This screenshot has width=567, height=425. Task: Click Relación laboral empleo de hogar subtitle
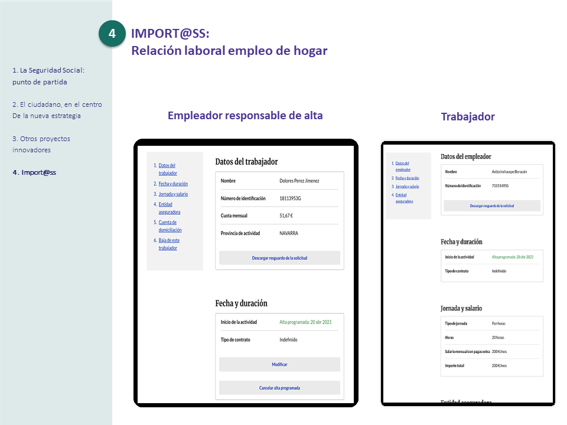(x=229, y=51)
